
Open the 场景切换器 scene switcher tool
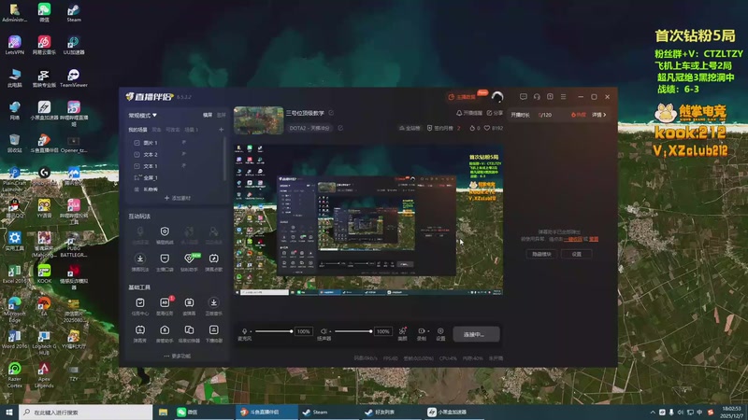[189, 333]
